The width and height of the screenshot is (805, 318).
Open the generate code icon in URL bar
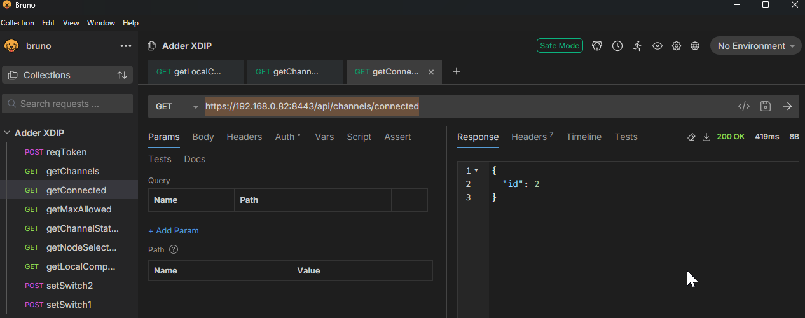click(743, 106)
